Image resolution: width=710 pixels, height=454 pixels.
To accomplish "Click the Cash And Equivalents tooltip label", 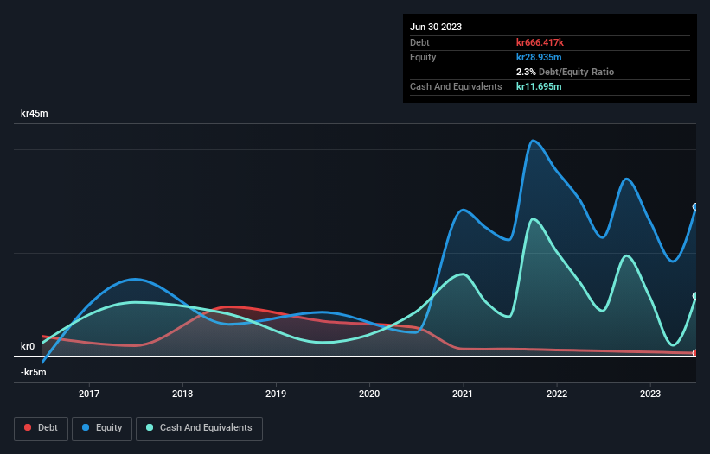I will point(456,86).
